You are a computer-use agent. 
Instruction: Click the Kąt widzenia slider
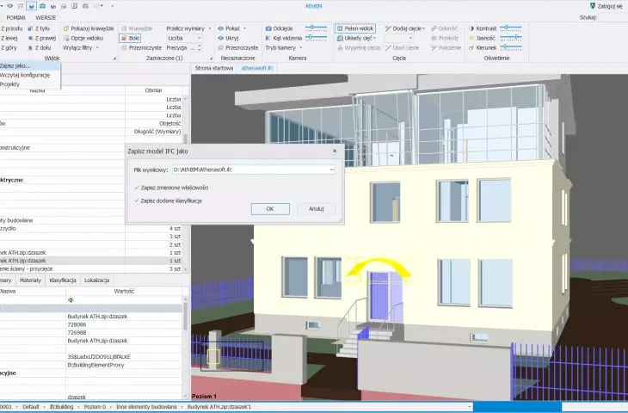(x=316, y=37)
